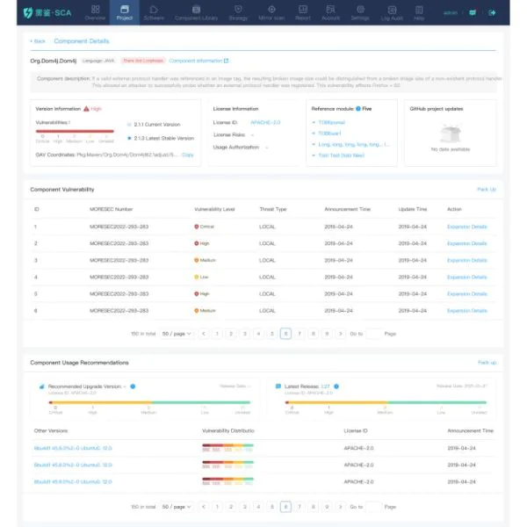Open the 50 / page dropdown under the vulnerability table

[178, 334]
